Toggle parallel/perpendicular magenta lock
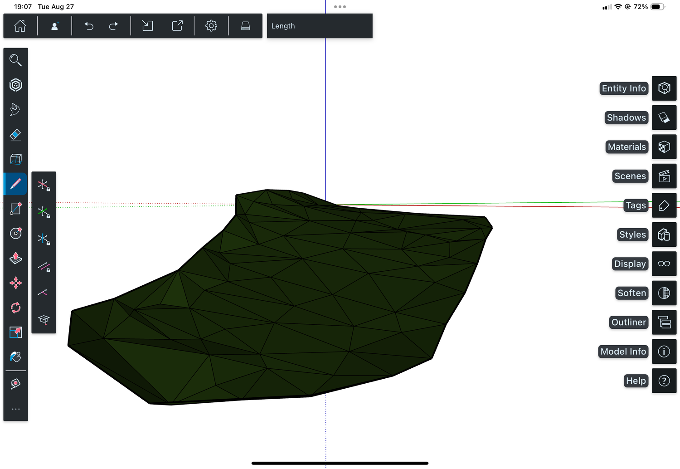 click(x=44, y=266)
